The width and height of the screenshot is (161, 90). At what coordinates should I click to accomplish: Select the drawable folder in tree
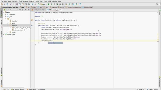click(x=14, y=21)
